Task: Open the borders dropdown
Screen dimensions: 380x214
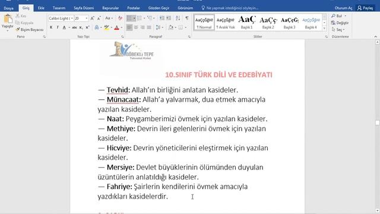Action: tap(186, 27)
